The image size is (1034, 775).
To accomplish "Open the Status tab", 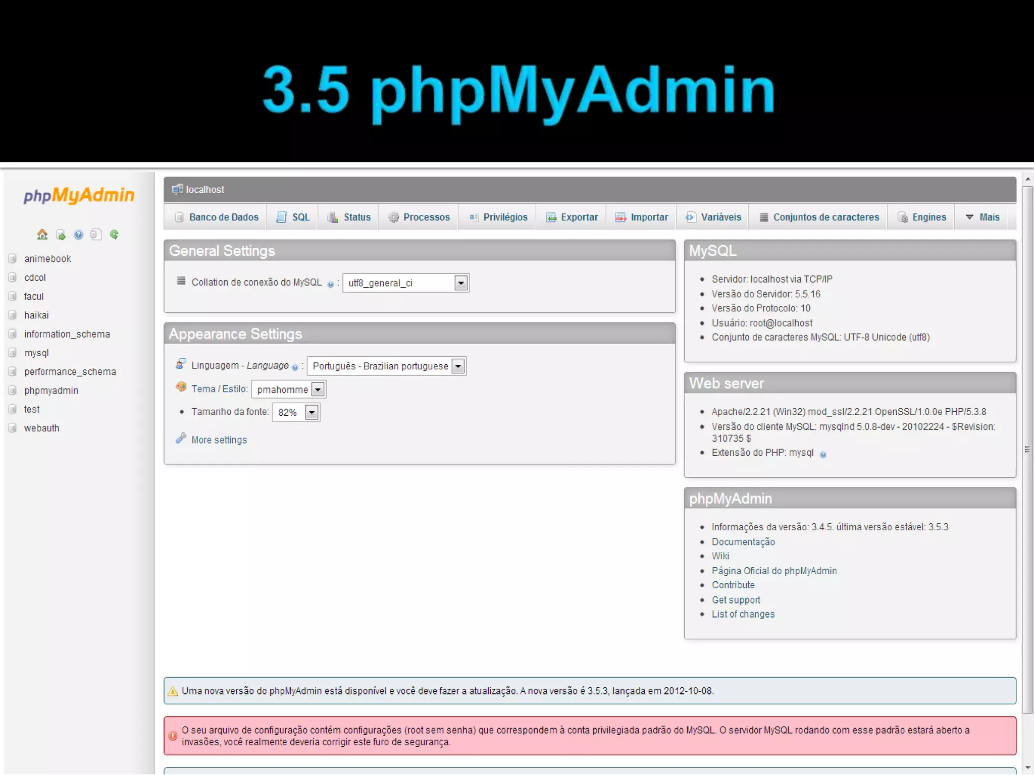I will coord(349,217).
